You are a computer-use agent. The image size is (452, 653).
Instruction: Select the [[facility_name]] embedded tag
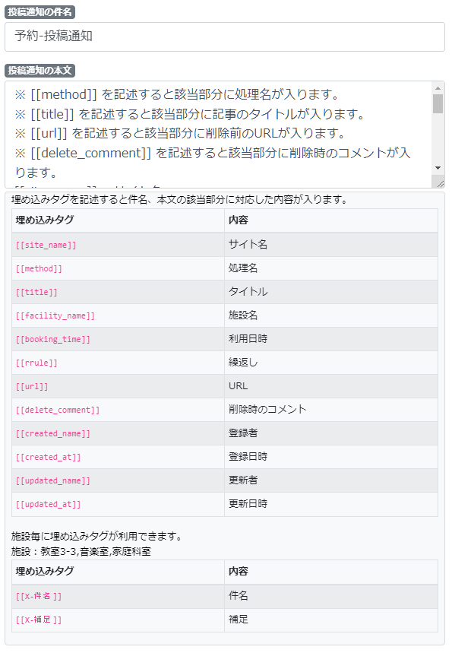pyautogui.click(x=52, y=315)
